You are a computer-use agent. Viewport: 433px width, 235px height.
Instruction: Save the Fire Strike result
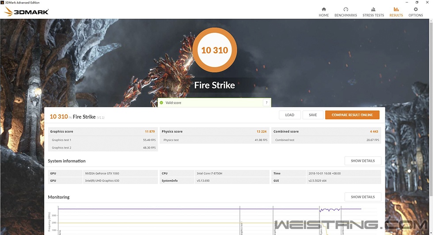click(x=313, y=115)
